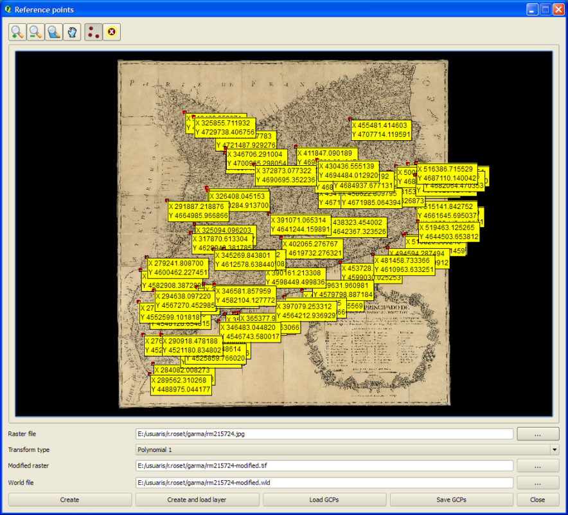Click the point label X 519463.125265

pos(449,232)
